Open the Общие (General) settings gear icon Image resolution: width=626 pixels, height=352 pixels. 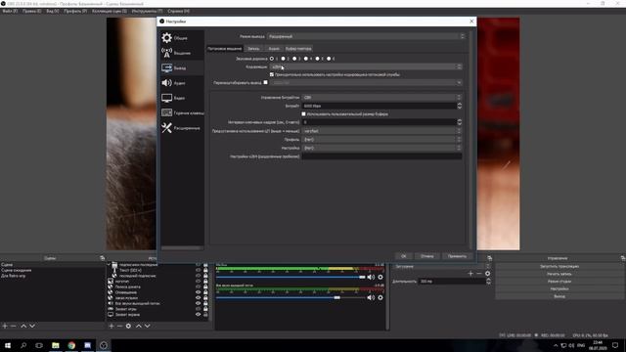coord(167,38)
